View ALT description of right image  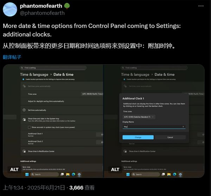[x=115, y=170]
